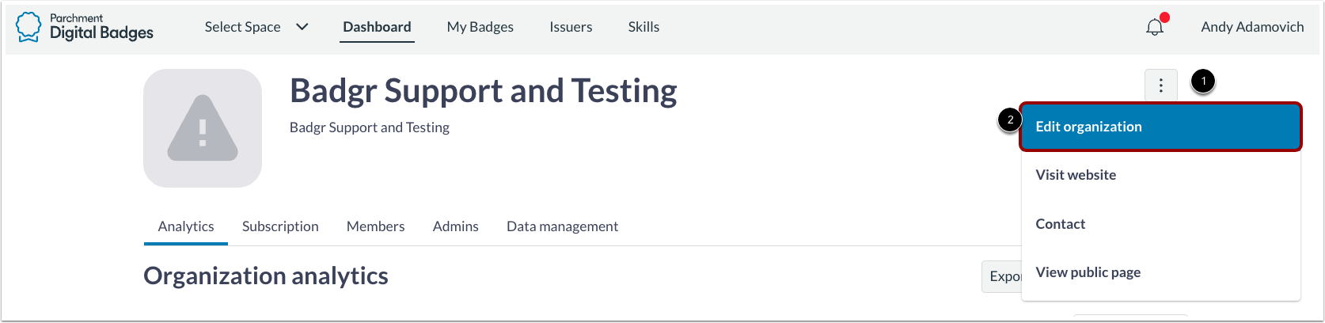This screenshot has width=1325, height=323.
Task: Switch to the Members tab
Action: [x=375, y=226]
